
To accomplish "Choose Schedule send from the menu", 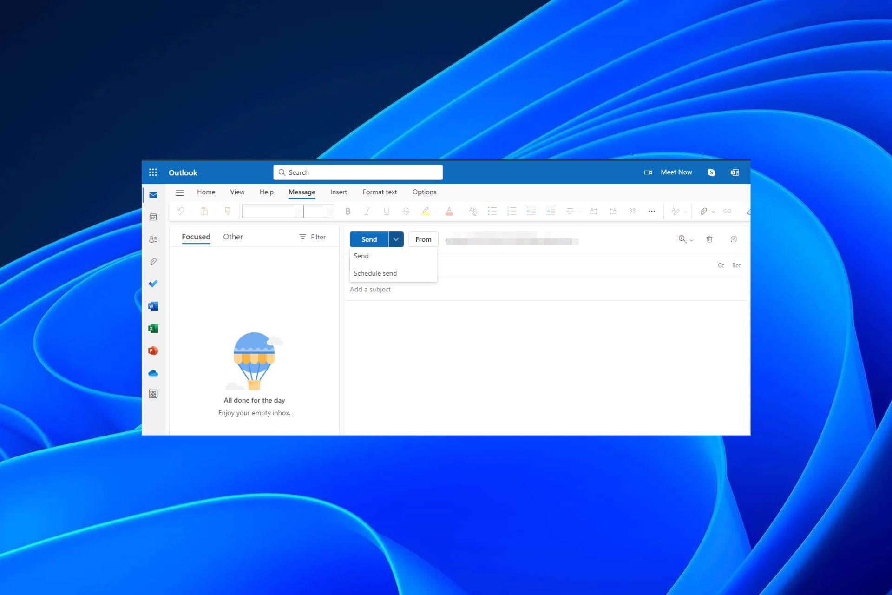I will (375, 273).
